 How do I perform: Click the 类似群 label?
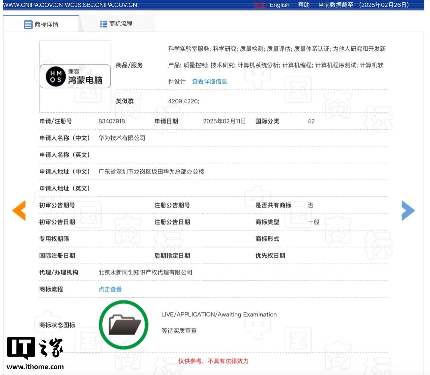pos(125,101)
